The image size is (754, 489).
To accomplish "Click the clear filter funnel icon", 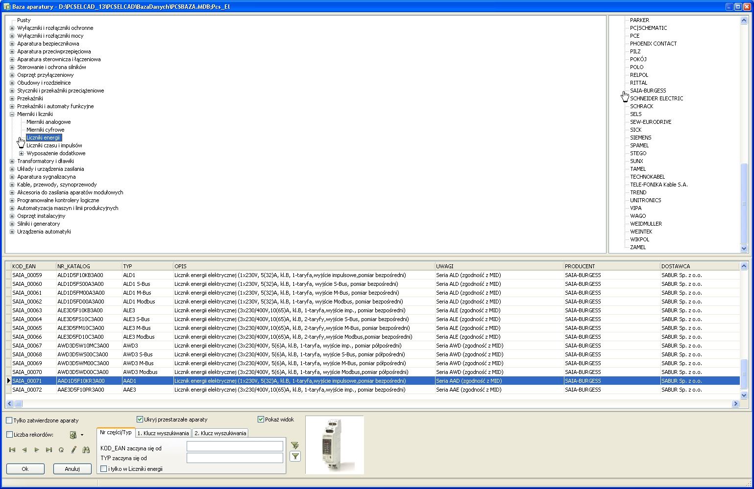I will coord(295,445).
